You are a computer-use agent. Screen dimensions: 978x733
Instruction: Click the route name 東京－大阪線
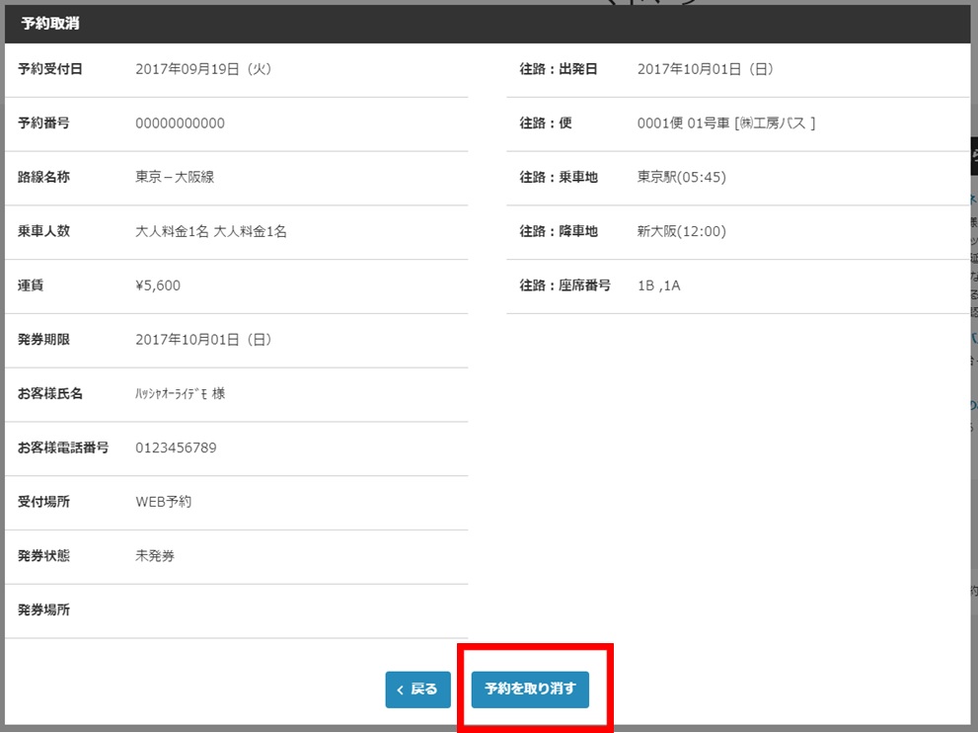(175, 178)
